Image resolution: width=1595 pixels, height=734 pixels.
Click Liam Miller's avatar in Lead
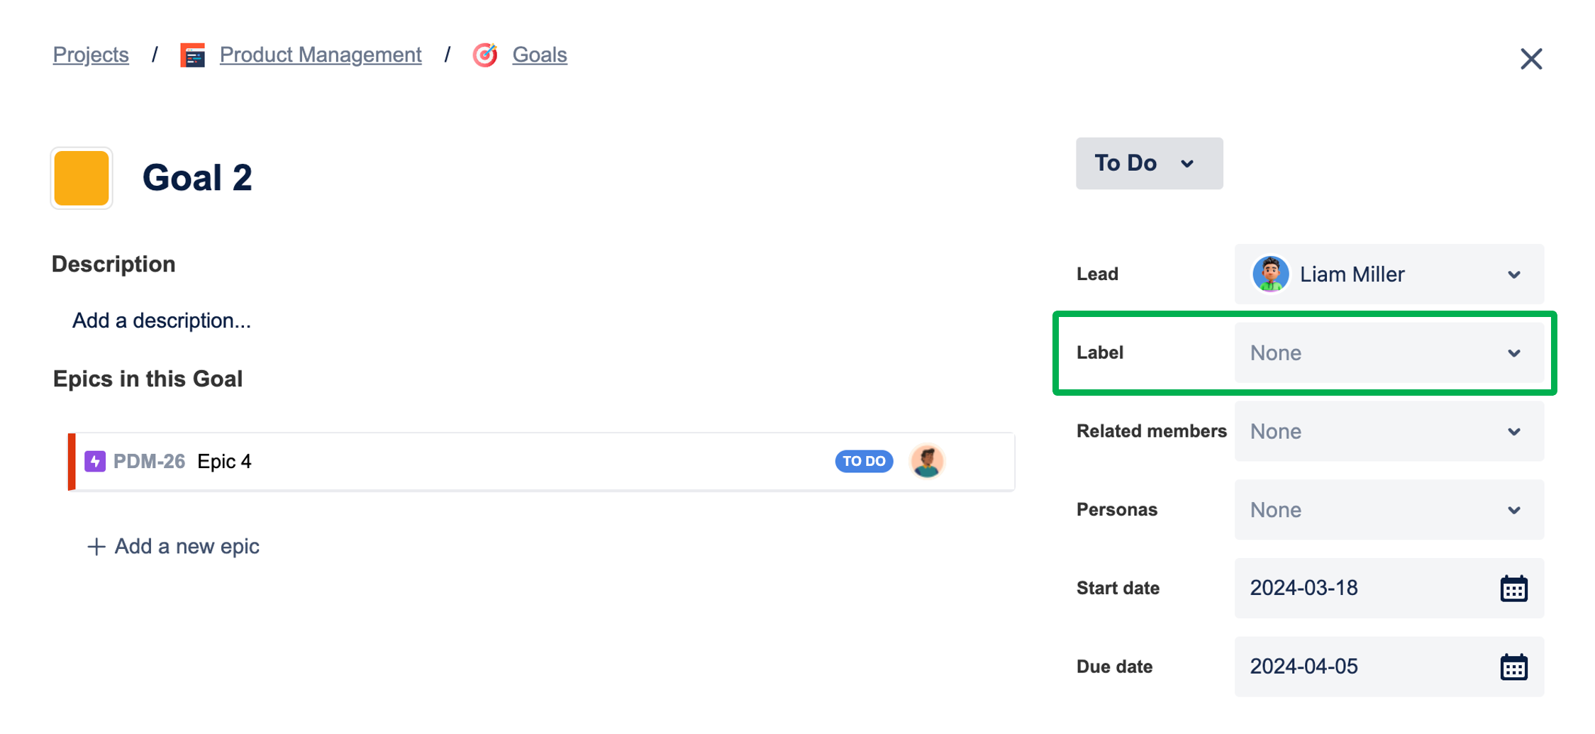[1270, 274]
